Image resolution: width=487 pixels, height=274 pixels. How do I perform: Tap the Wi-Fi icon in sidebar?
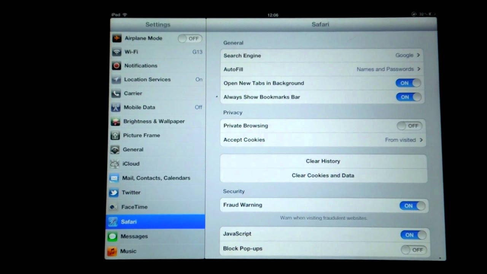117,52
